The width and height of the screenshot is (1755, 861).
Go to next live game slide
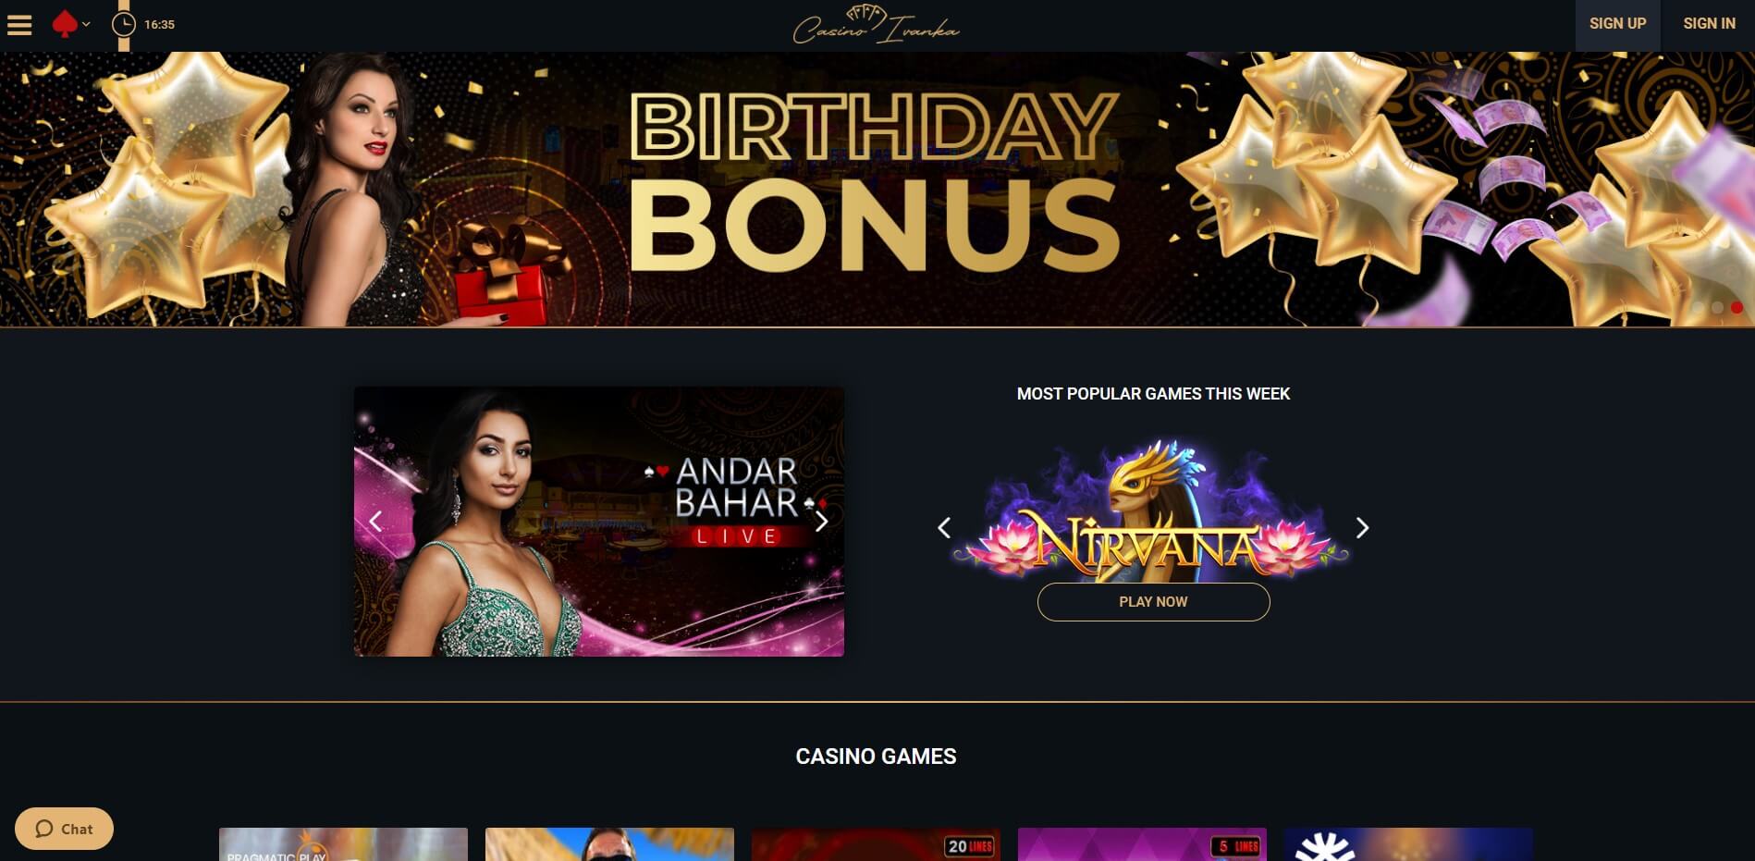[820, 521]
